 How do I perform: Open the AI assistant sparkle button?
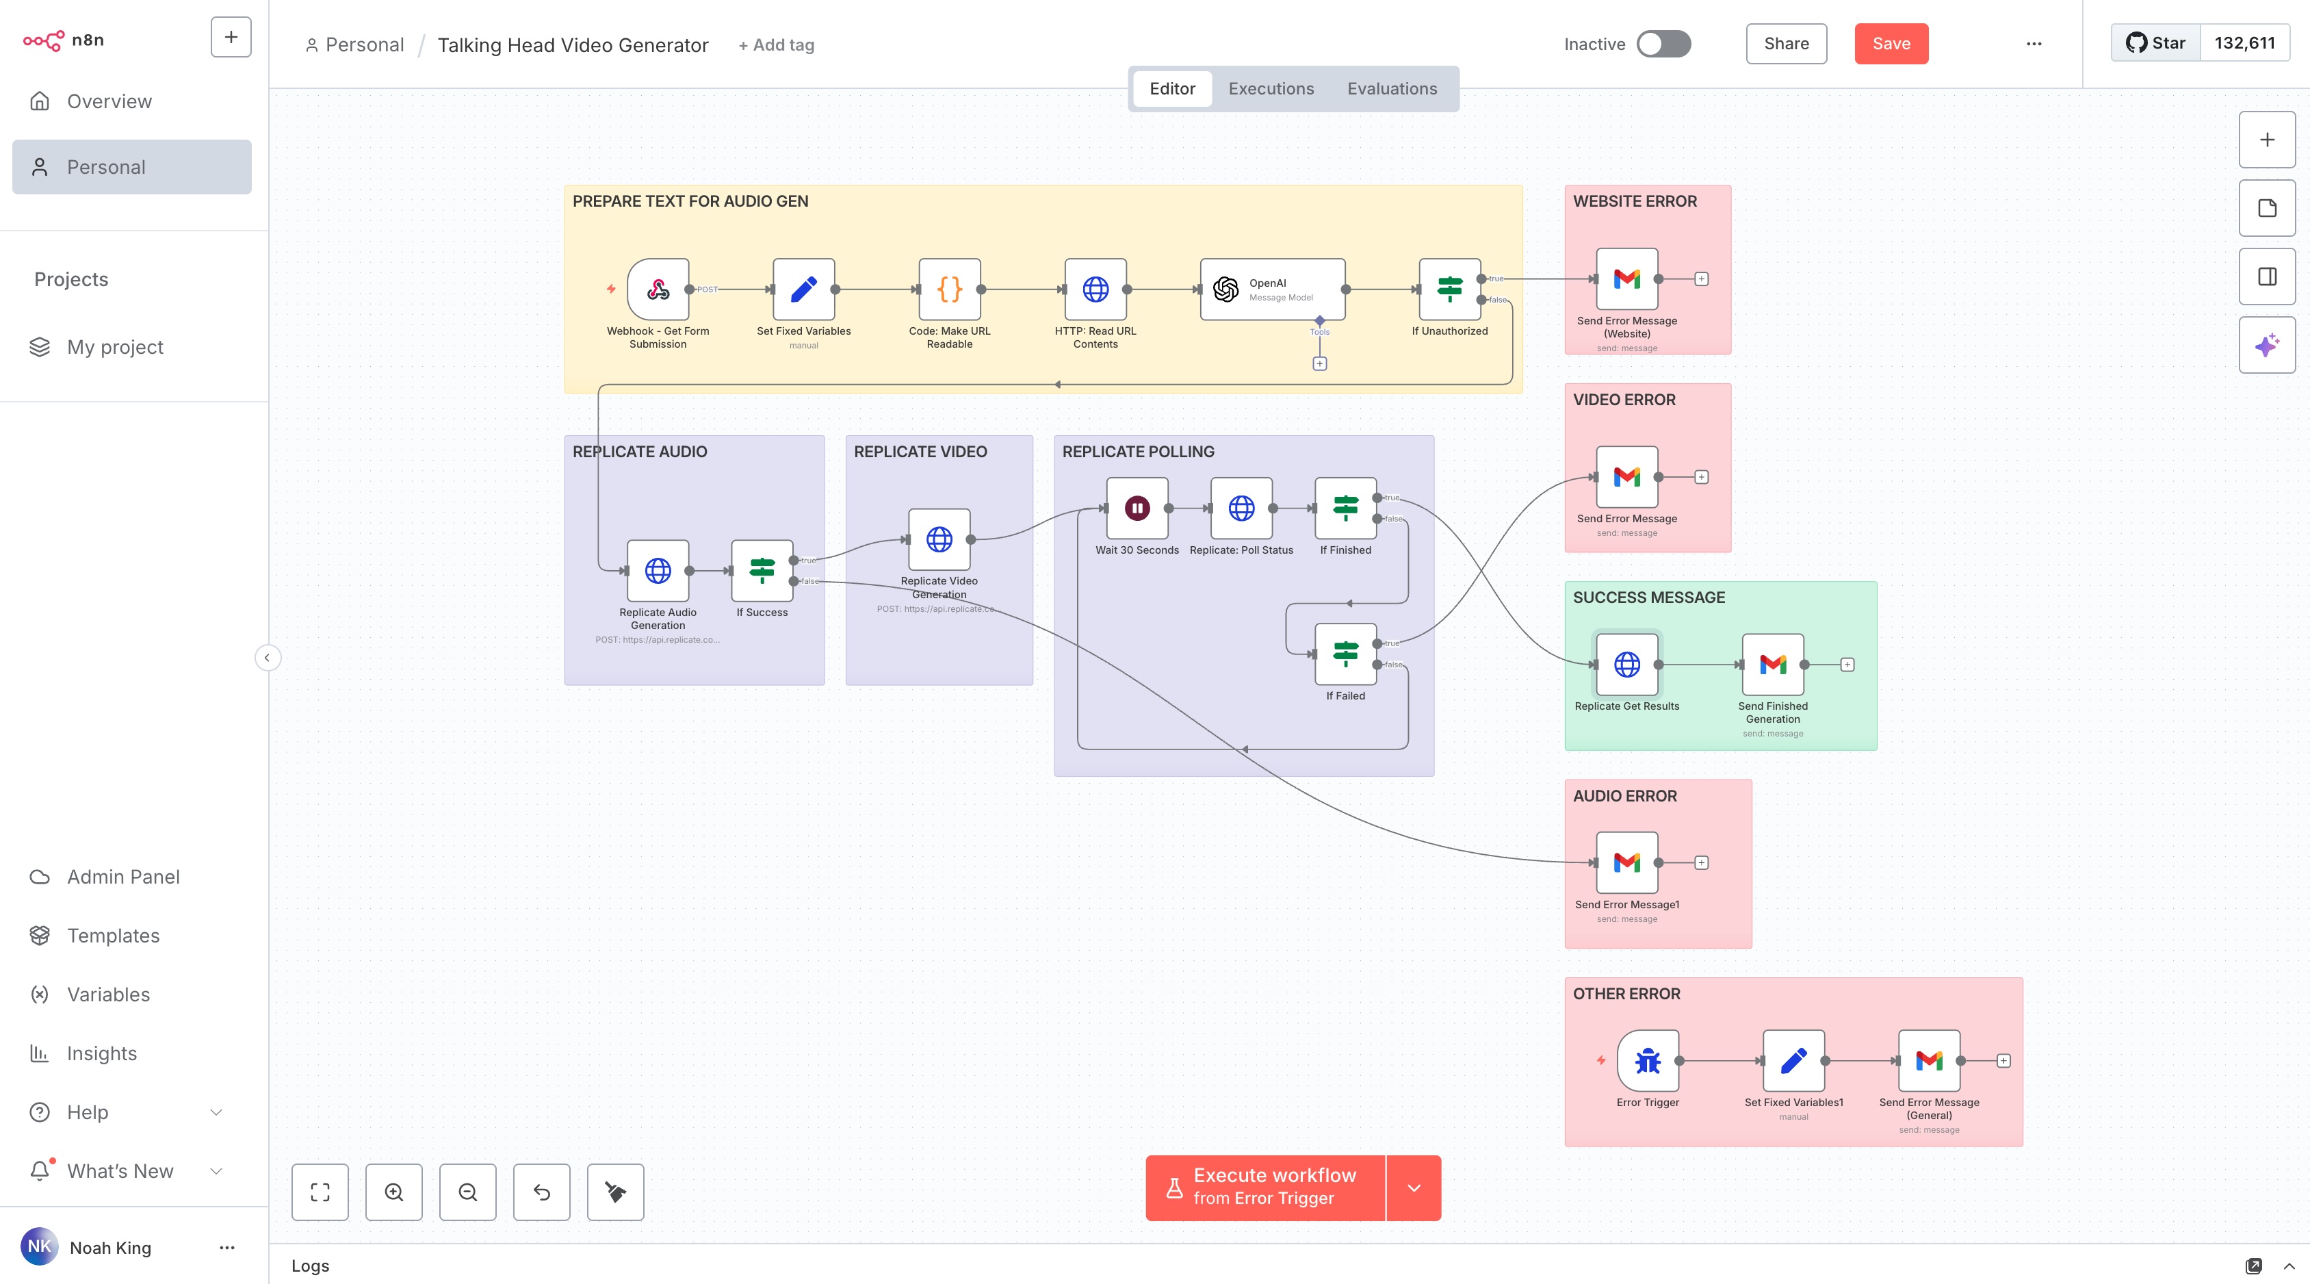click(x=2266, y=344)
